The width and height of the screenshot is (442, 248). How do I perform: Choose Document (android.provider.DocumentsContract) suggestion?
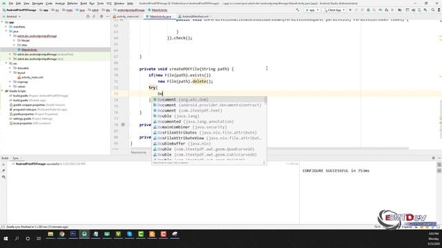click(x=209, y=105)
